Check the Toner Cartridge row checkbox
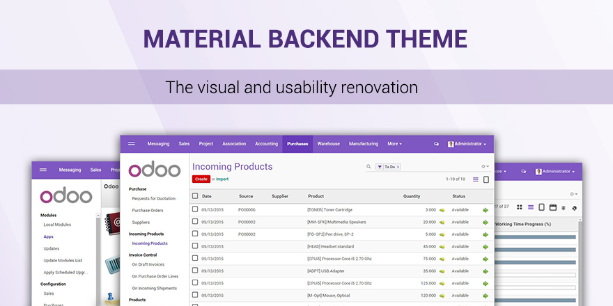Image resolution: width=613 pixels, height=306 pixels. (195, 209)
